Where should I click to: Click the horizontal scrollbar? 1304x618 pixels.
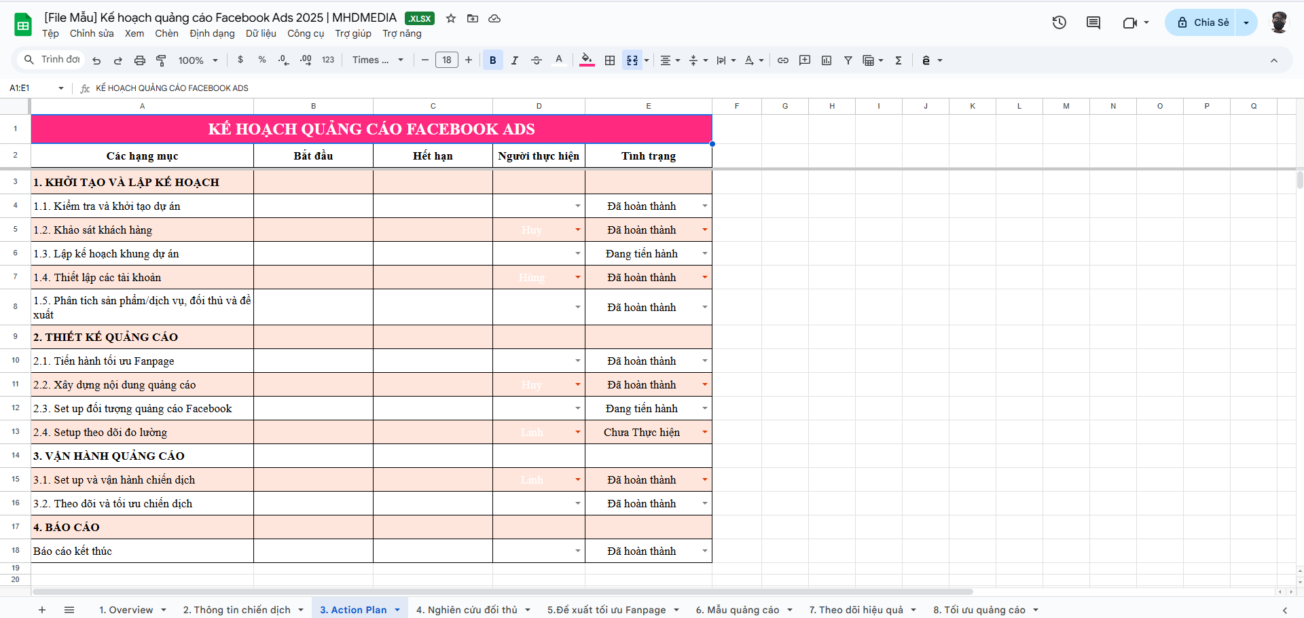click(x=503, y=592)
